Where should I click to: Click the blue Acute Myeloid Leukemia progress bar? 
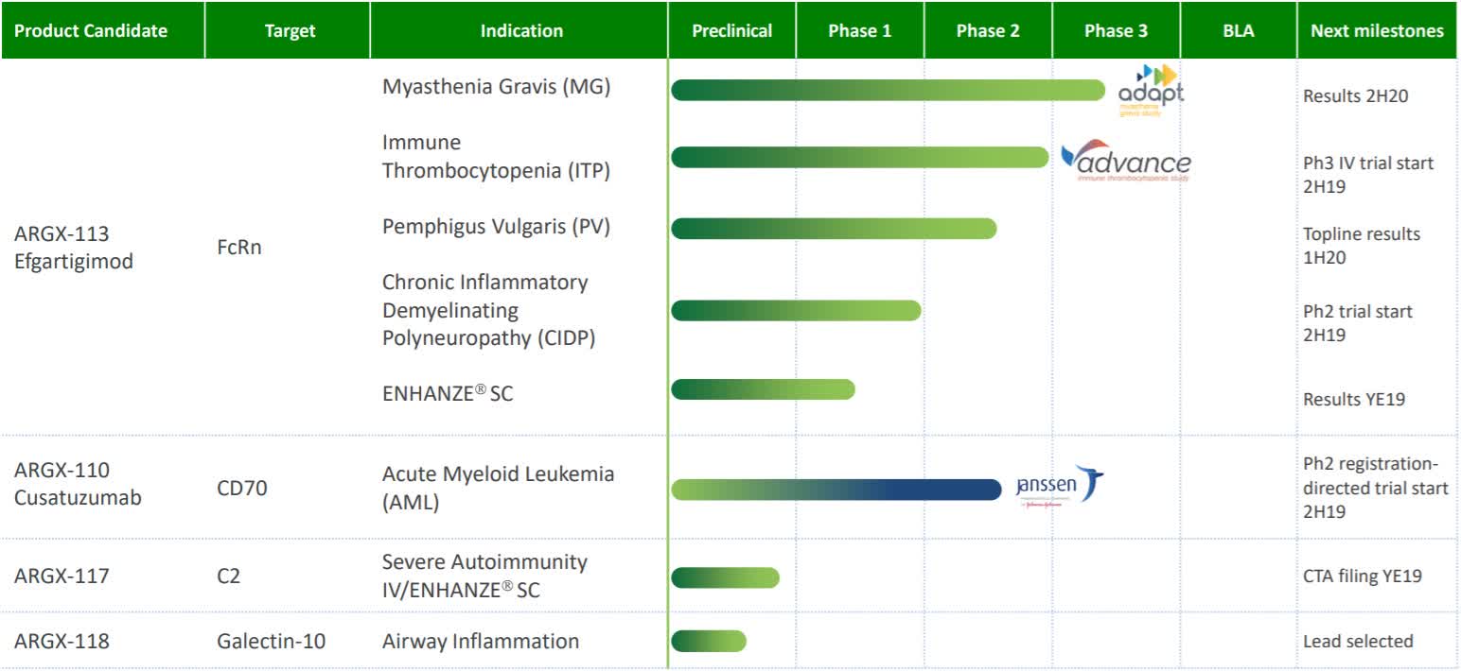pos(836,490)
